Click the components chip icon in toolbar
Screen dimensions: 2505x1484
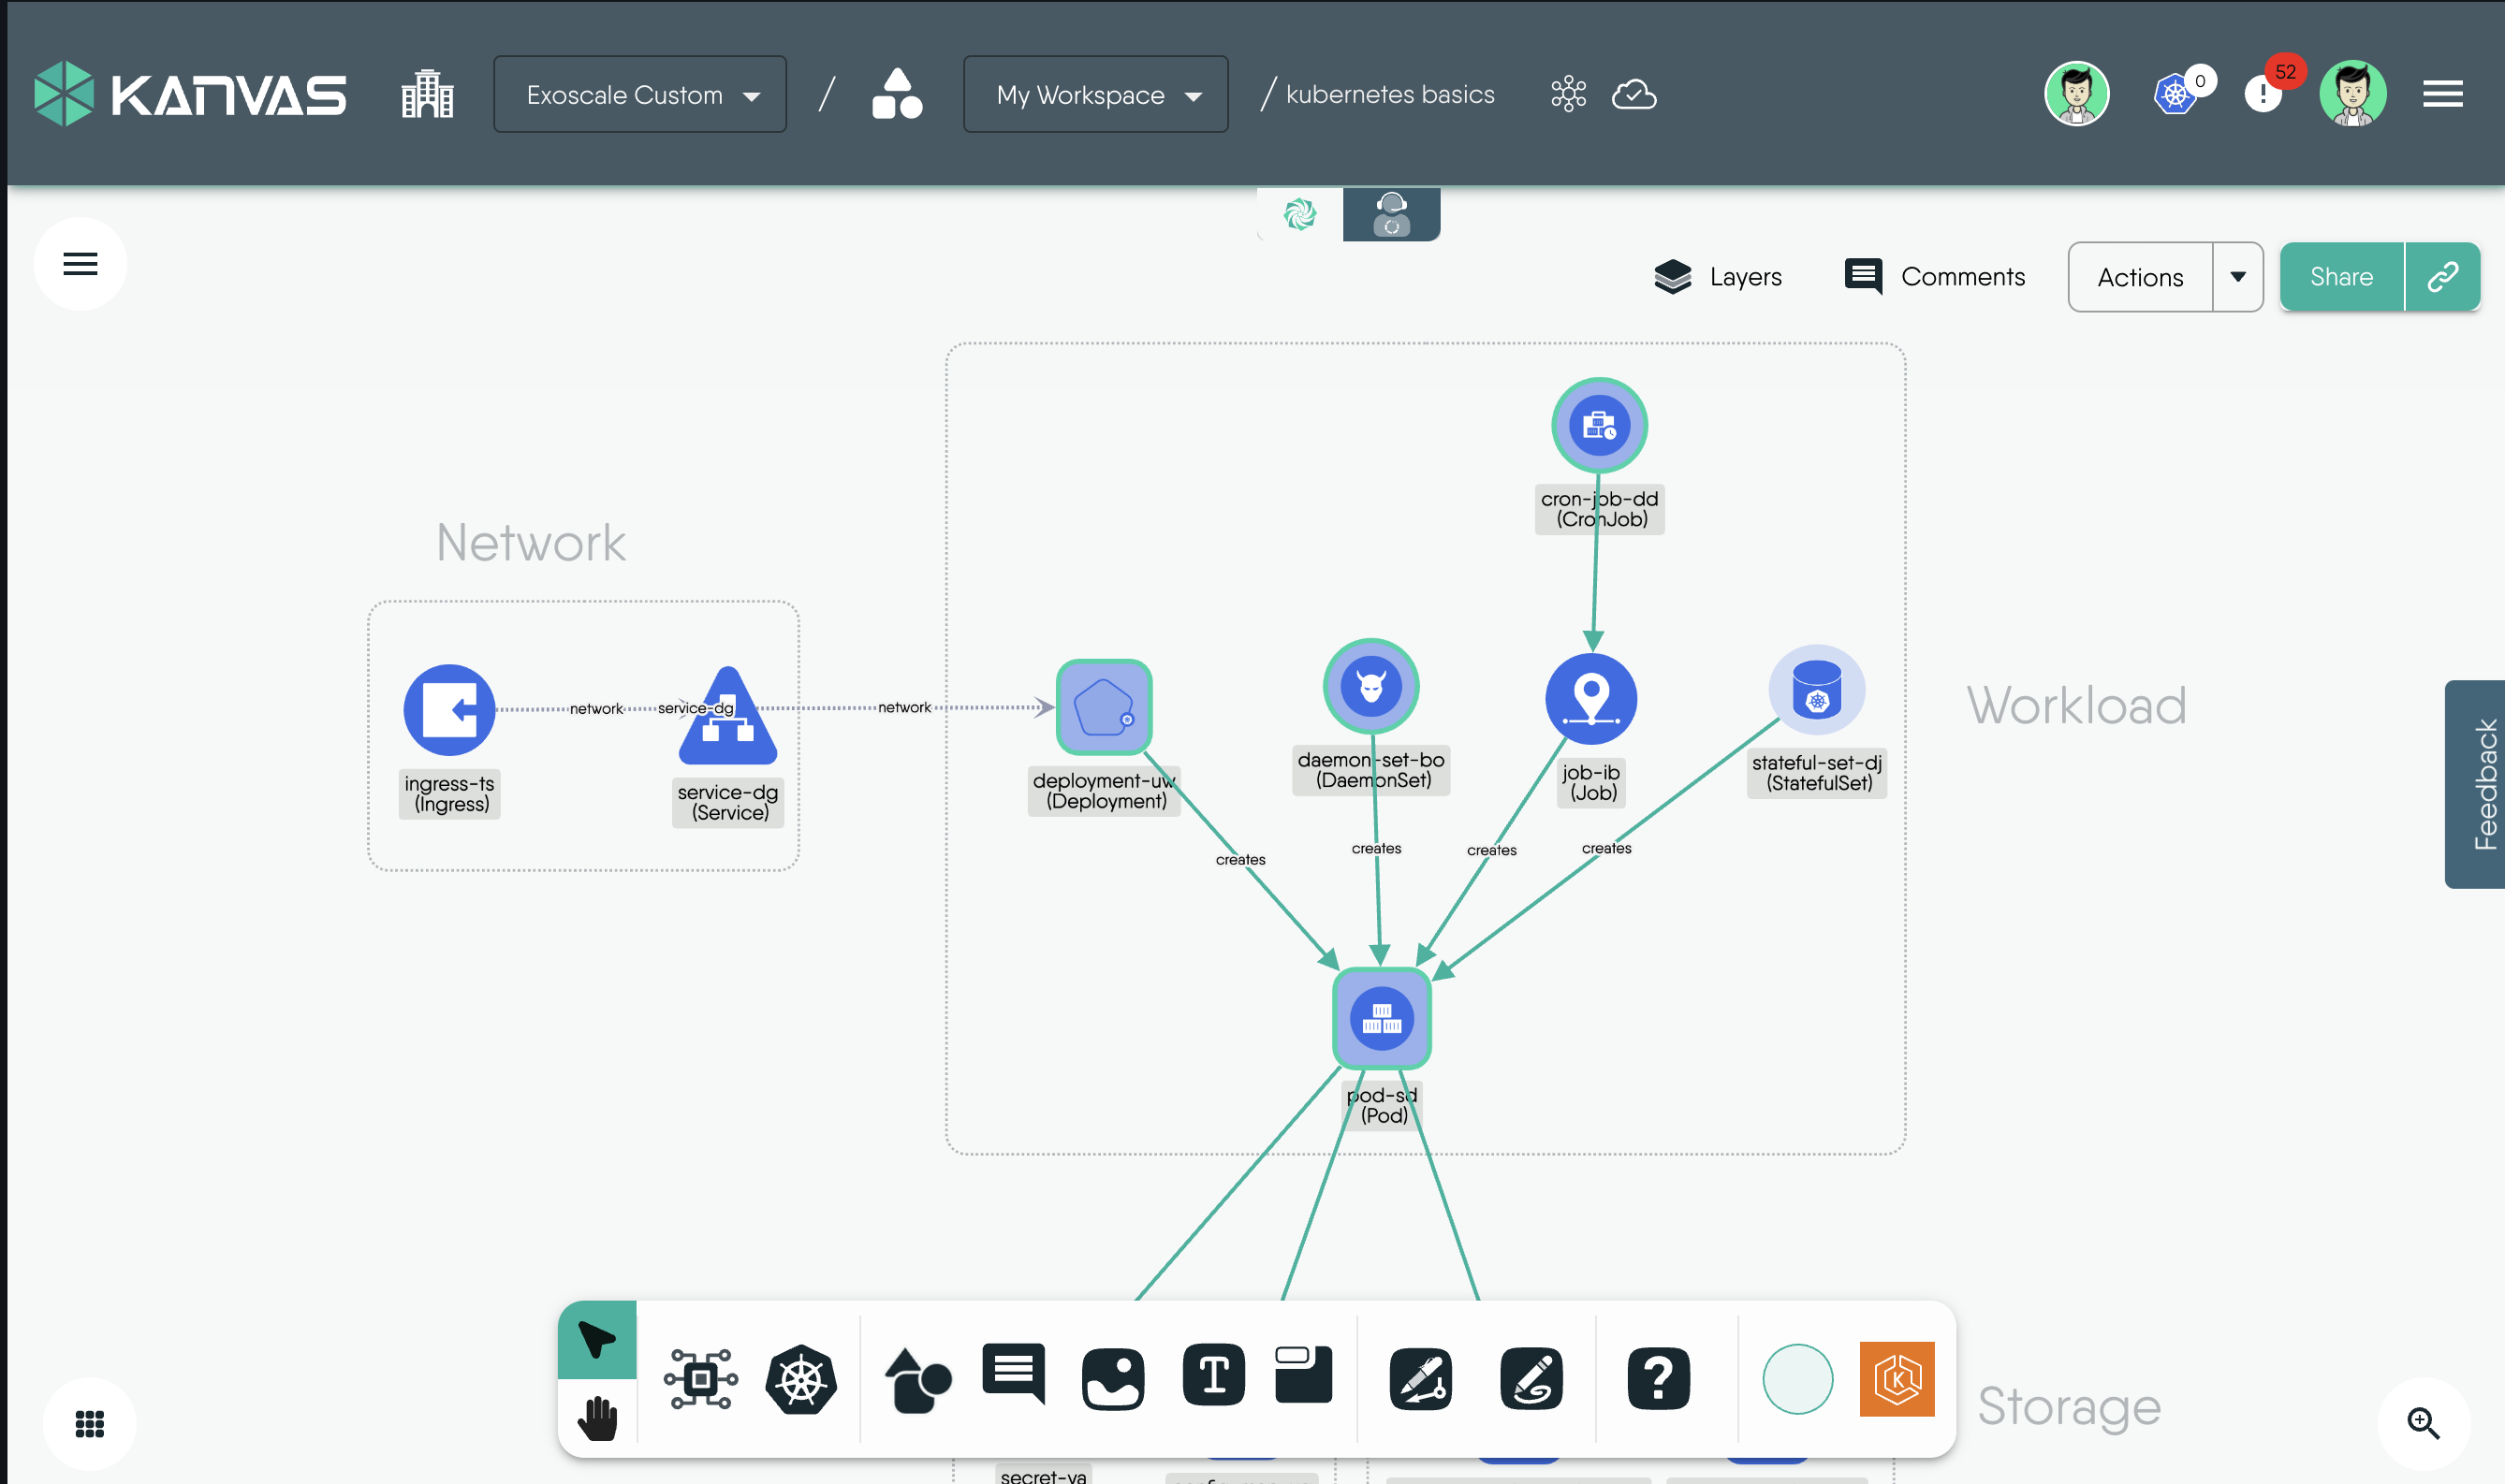click(x=700, y=1379)
